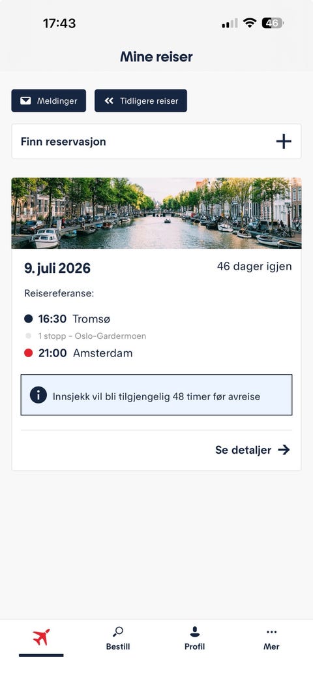Tap the Amsterdam canal photo

point(156,214)
